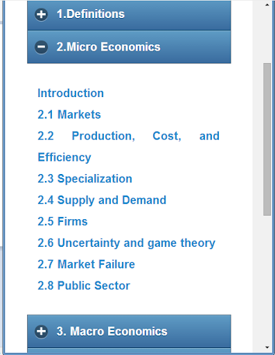Expand the 3. Macro Economics plus icon
The image size is (275, 355).
(42, 331)
